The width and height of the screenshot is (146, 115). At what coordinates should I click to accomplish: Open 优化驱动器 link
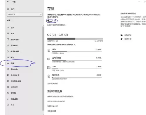(x=52, y=111)
